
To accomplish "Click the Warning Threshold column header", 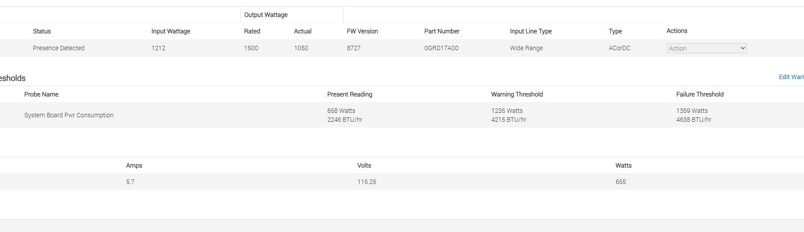I will click(x=517, y=94).
